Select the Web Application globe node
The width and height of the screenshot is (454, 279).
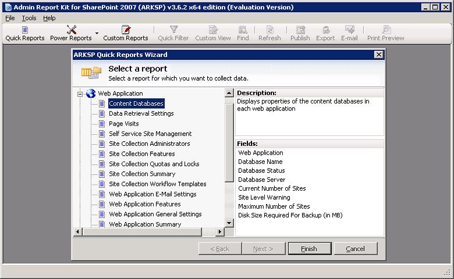coord(91,94)
